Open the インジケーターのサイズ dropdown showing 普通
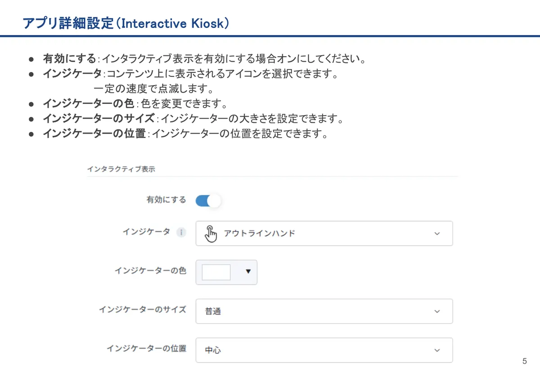This screenshot has width=540, height=382. [x=324, y=311]
